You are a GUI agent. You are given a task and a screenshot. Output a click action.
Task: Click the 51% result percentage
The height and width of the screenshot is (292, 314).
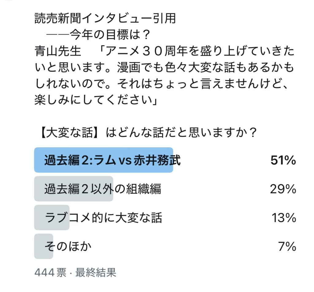coord(283,160)
